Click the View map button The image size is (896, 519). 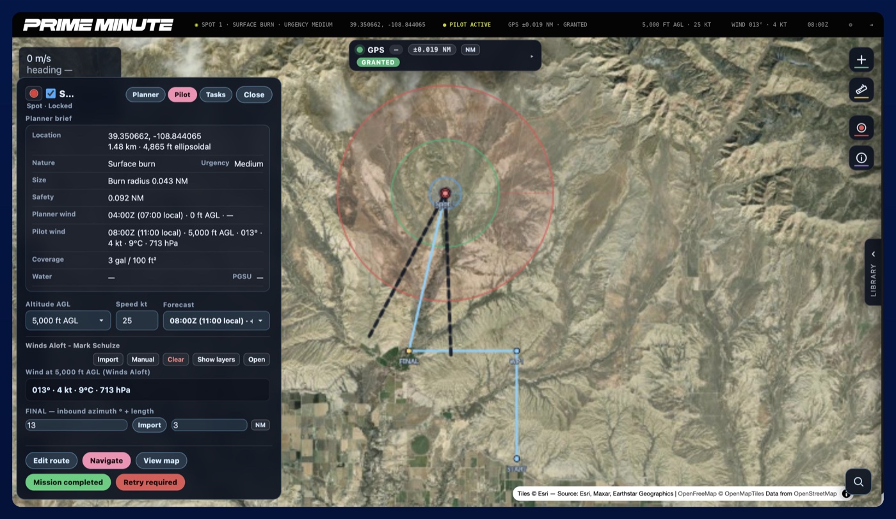(x=161, y=461)
